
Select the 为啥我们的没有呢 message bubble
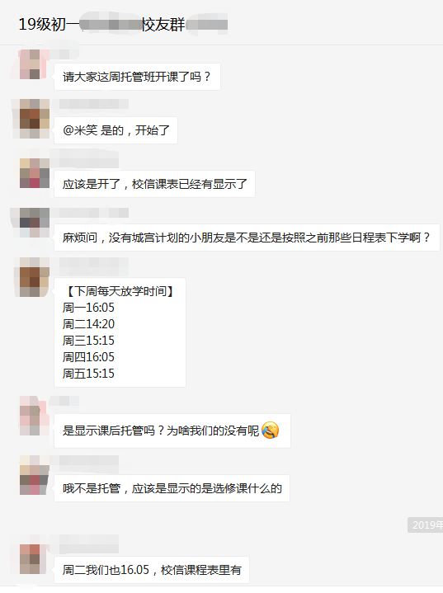pos(172,431)
